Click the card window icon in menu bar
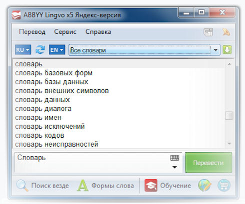245x204 pixels. 208,32
